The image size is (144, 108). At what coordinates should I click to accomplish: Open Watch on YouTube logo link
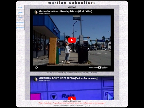pos(98,67)
